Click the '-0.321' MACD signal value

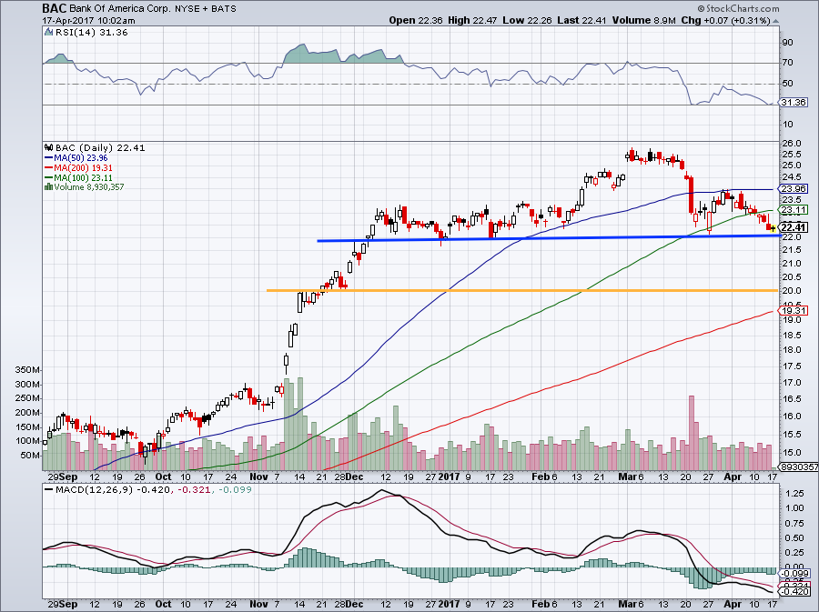click(x=193, y=490)
